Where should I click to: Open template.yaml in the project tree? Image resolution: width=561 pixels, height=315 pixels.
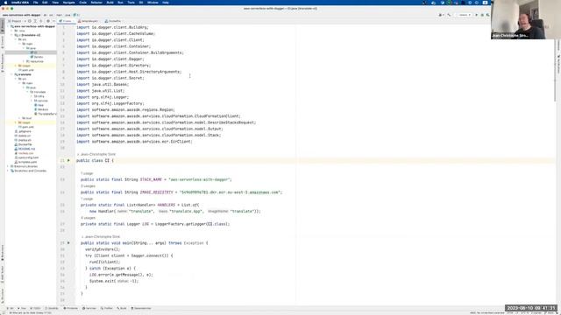coord(25,162)
